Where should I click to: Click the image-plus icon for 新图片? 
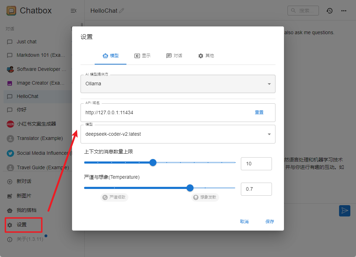click(x=10, y=196)
